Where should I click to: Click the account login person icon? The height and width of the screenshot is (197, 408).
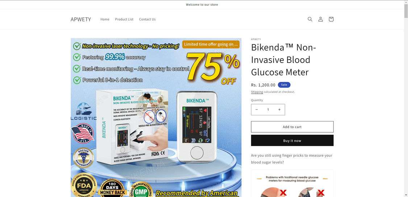pyautogui.click(x=321, y=19)
